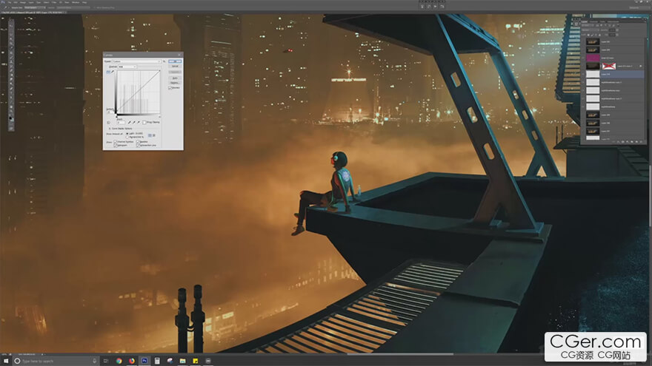Open the Layer menu
The width and height of the screenshot is (652, 366).
[x=31, y=2]
